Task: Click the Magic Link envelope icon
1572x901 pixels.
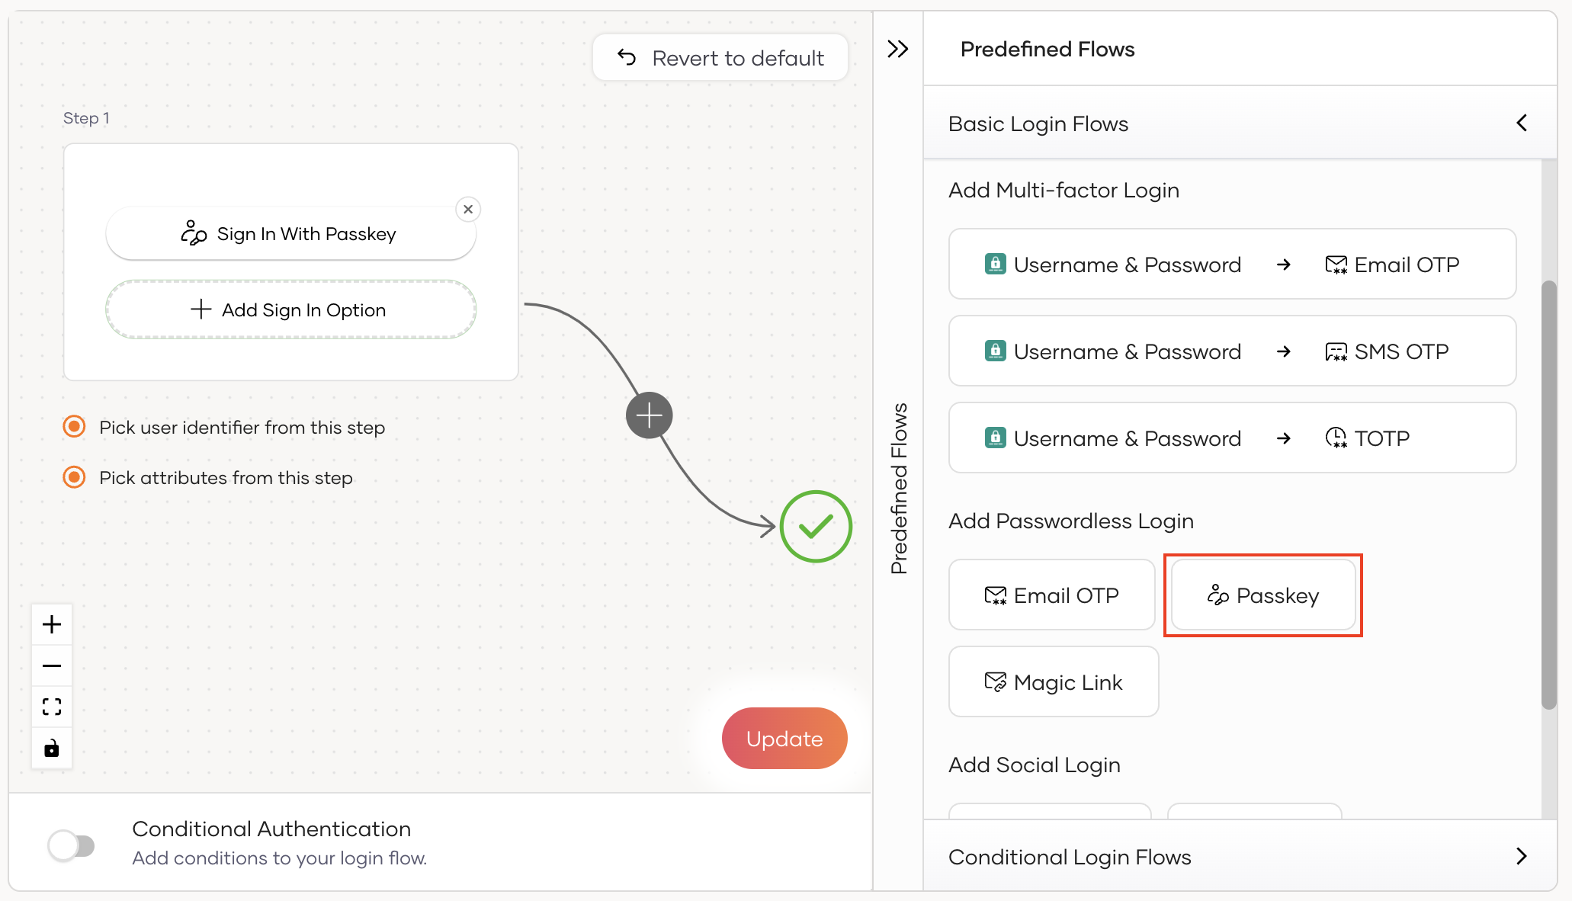Action: tap(996, 681)
